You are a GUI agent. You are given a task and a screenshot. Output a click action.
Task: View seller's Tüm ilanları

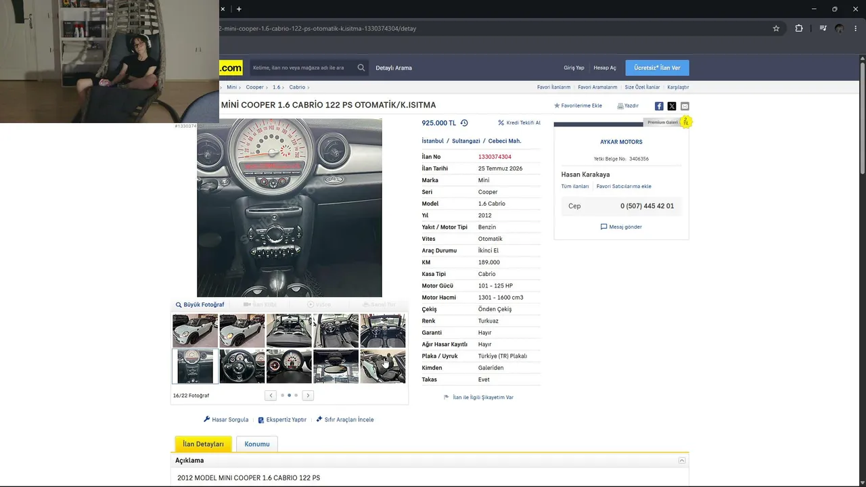click(575, 187)
